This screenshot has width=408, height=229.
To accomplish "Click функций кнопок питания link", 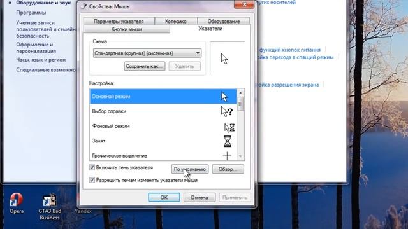I will coord(289,50).
